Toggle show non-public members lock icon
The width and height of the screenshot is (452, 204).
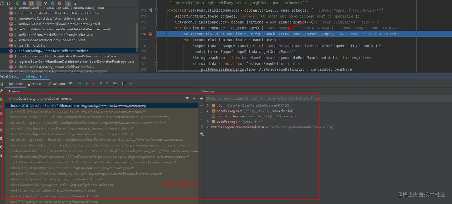tap(39, 4)
